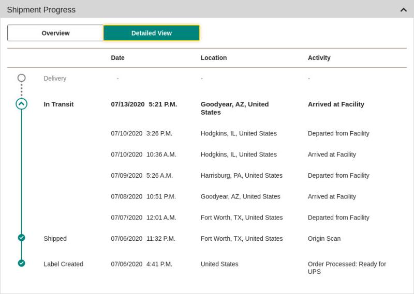The image size is (414, 294).
Task: Click the Delivery status label
Action: pos(55,79)
